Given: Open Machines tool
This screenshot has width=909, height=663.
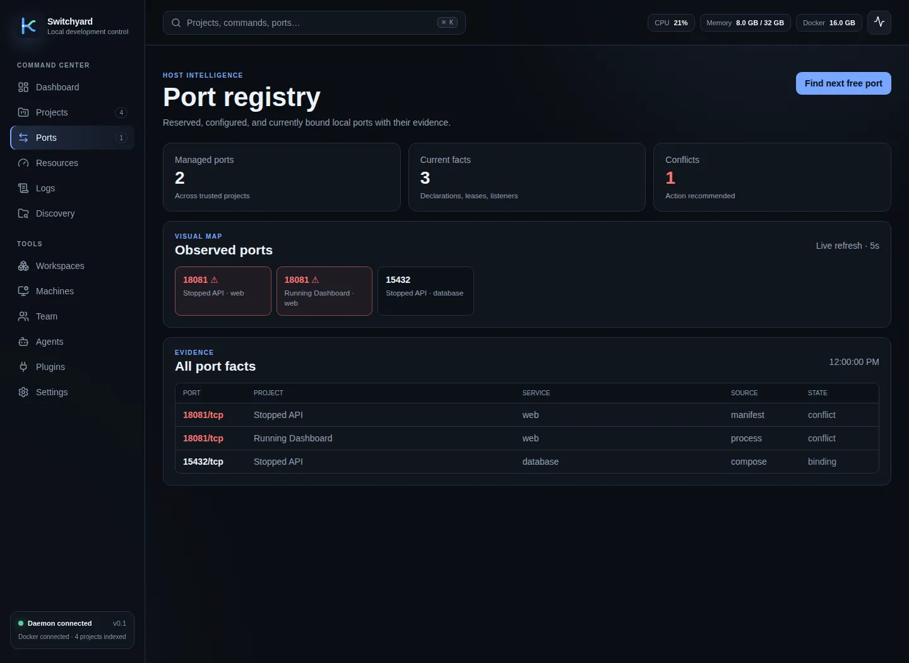Looking at the screenshot, I should (73, 291).
